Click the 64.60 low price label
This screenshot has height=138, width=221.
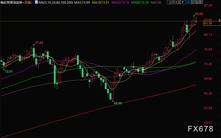(118, 103)
